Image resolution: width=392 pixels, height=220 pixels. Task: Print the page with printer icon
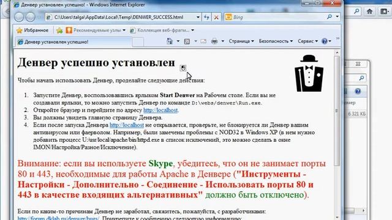pyautogui.click(x=214, y=41)
